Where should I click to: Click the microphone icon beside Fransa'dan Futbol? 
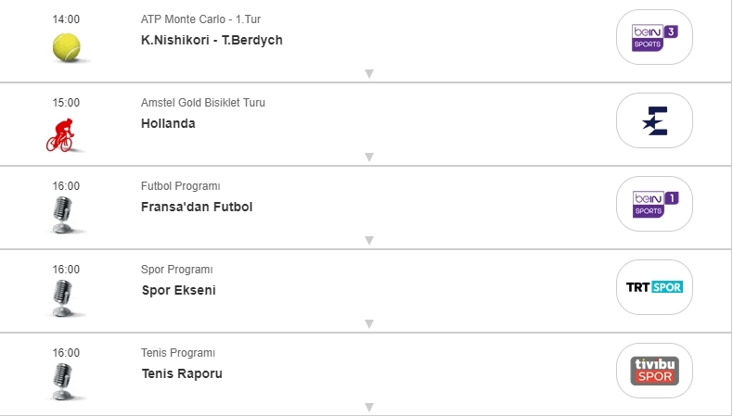[x=62, y=215]
